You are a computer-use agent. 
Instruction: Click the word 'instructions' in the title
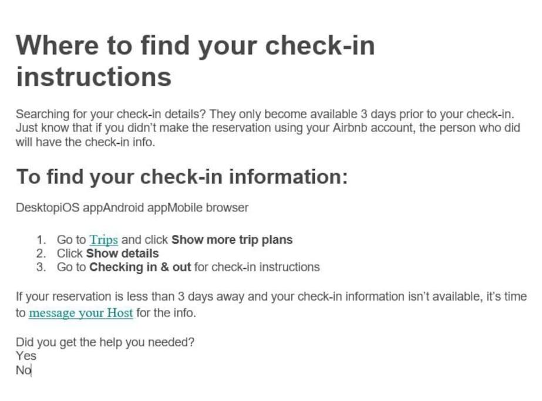94,77
